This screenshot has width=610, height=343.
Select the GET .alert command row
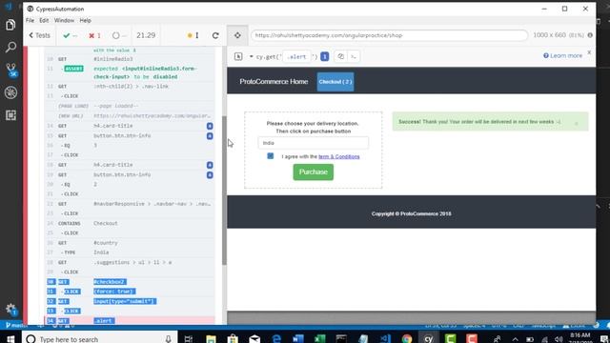(130, 321)
